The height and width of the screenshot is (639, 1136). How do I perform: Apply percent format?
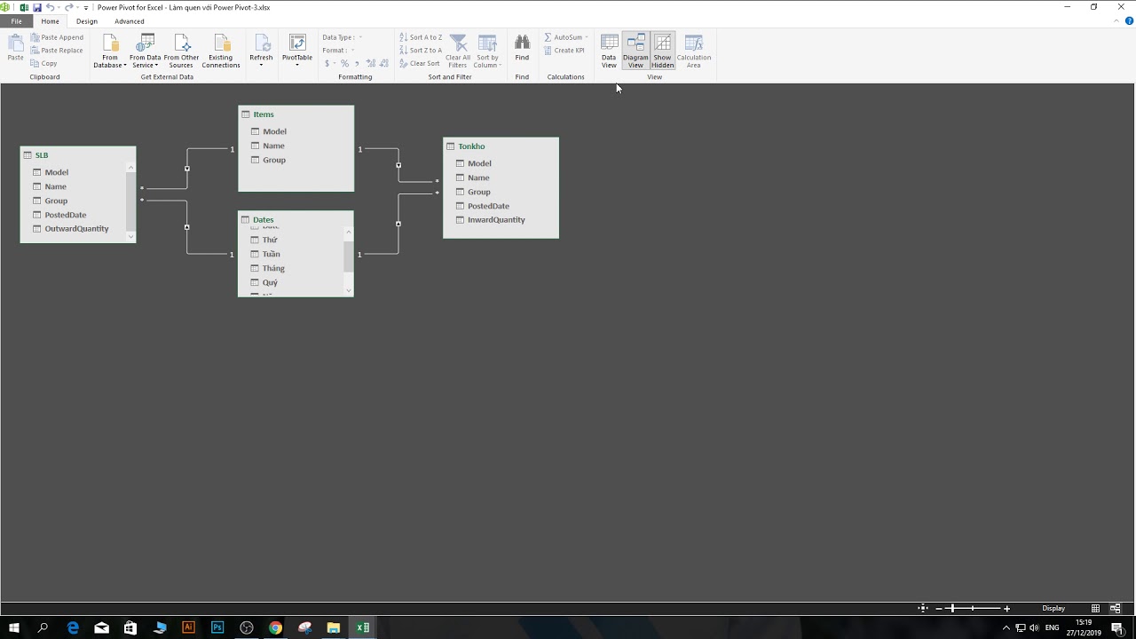coord(344,64)
